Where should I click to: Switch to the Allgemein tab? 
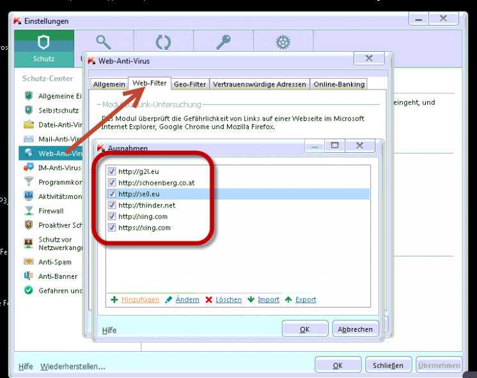click(109, 84)
